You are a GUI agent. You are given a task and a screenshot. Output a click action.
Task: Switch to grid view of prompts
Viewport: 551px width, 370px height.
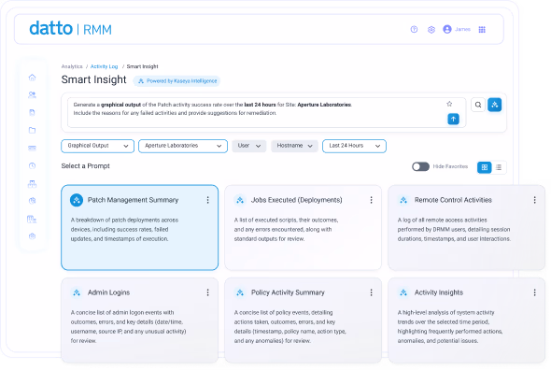(485, 167)
